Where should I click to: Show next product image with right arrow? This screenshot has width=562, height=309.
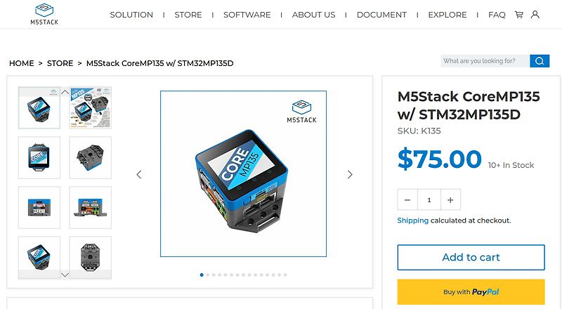tap(350, 175)
